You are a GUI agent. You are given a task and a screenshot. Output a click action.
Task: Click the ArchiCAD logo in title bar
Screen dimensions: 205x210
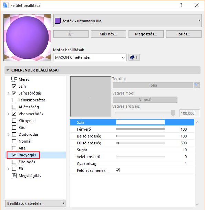pos(6,5)
